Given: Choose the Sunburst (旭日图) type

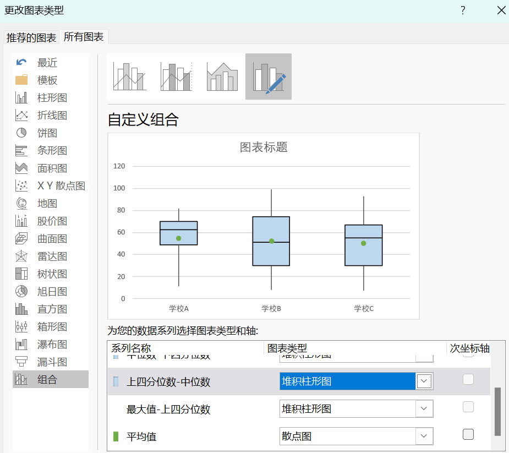Looking at the screenshot, I should pos(51,291).
